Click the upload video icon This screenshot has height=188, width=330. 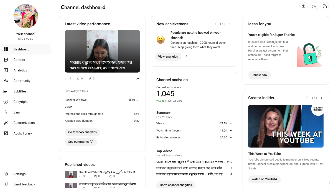[x=303, y=6]
